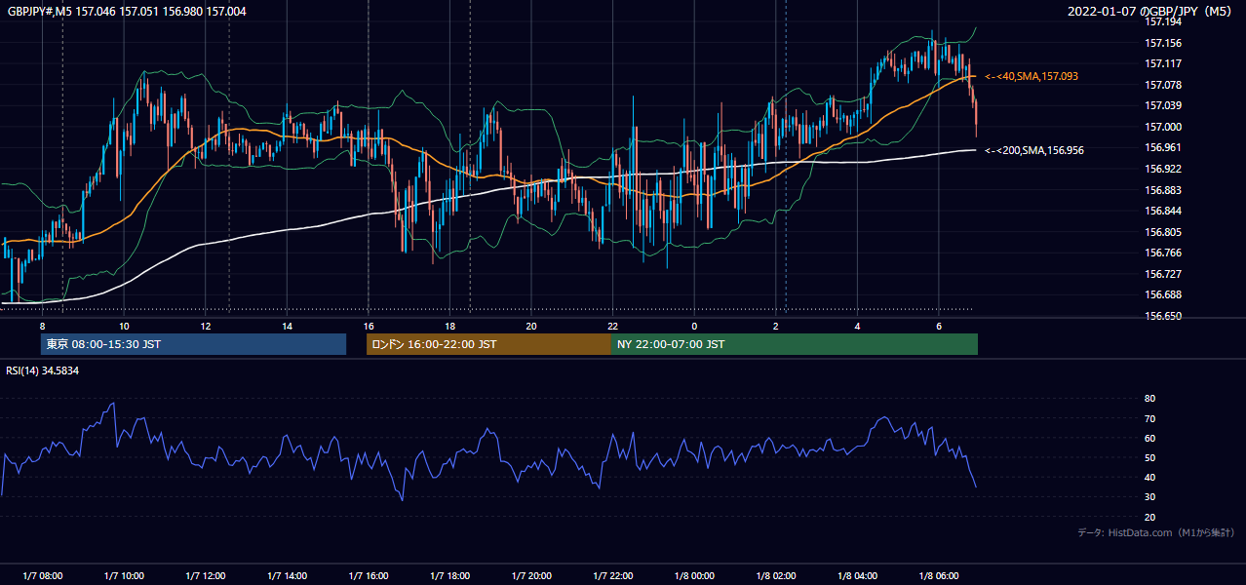Screen dimensions: 1246x585
Task: Click the RSI axis value 60
Action: [x=1149, y=438]
